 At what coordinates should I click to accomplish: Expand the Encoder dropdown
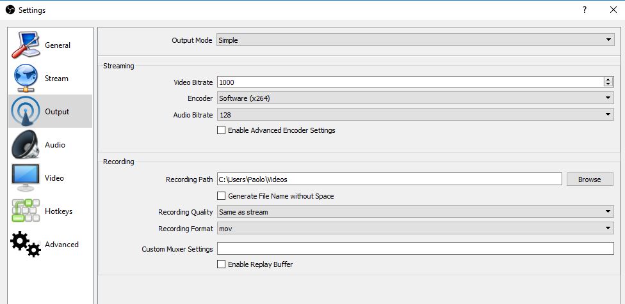(415, 98)
